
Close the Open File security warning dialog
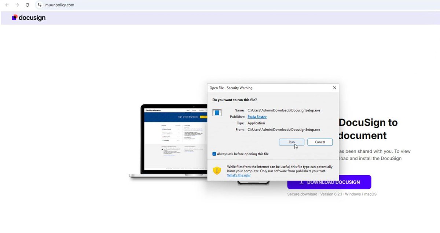coord(334,88)
